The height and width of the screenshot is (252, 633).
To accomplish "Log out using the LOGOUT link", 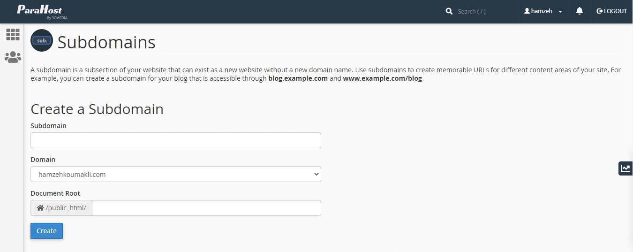I will (x=611, y=11).
